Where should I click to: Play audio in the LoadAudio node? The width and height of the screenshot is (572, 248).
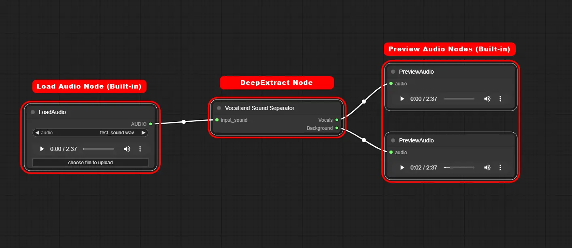click(x=42, y=149)
